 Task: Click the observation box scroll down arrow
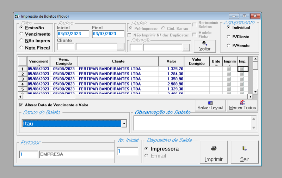[254, 127]
